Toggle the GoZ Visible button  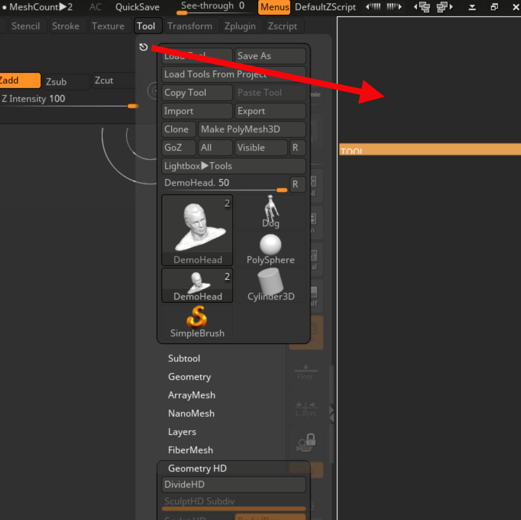(261, 147)
